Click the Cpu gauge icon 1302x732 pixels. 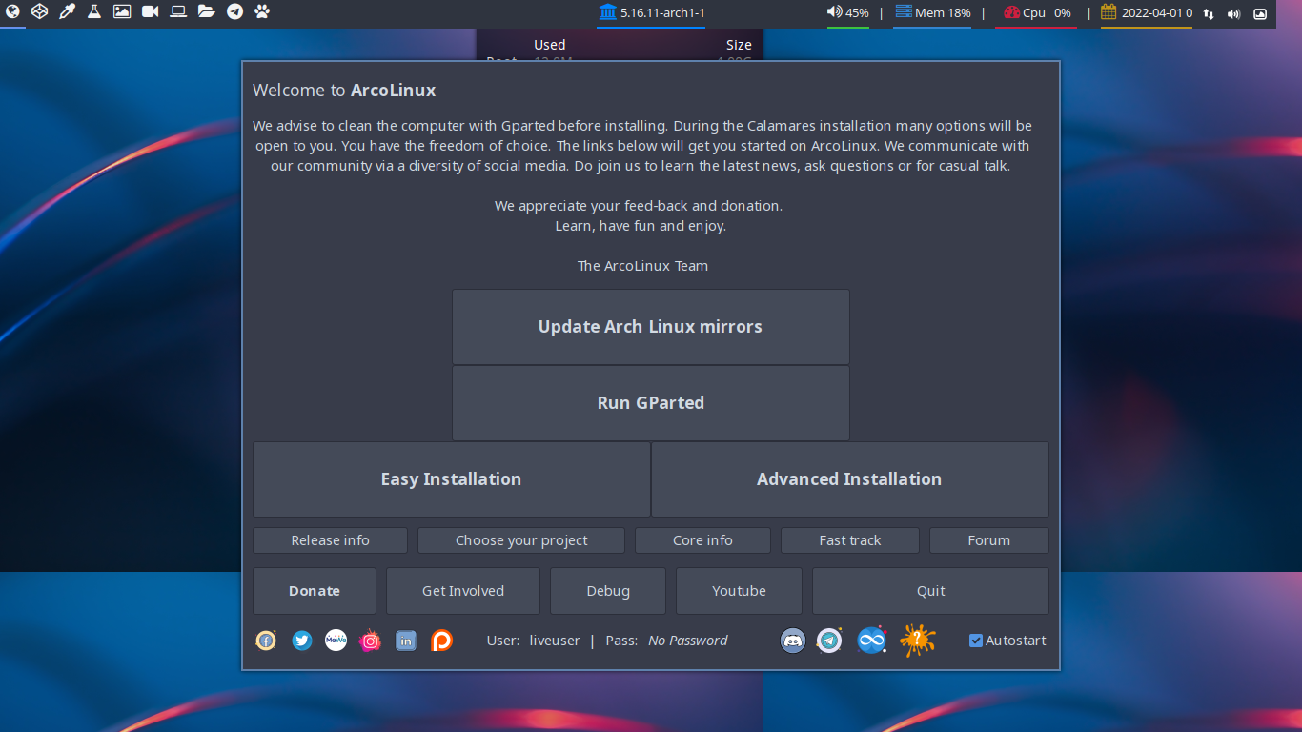tap(1011, 12)
